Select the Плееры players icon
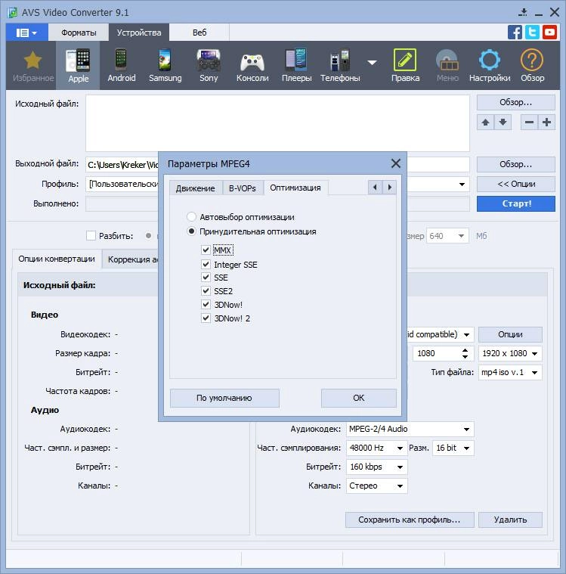 pyautogui.click(x=296, y=66)
